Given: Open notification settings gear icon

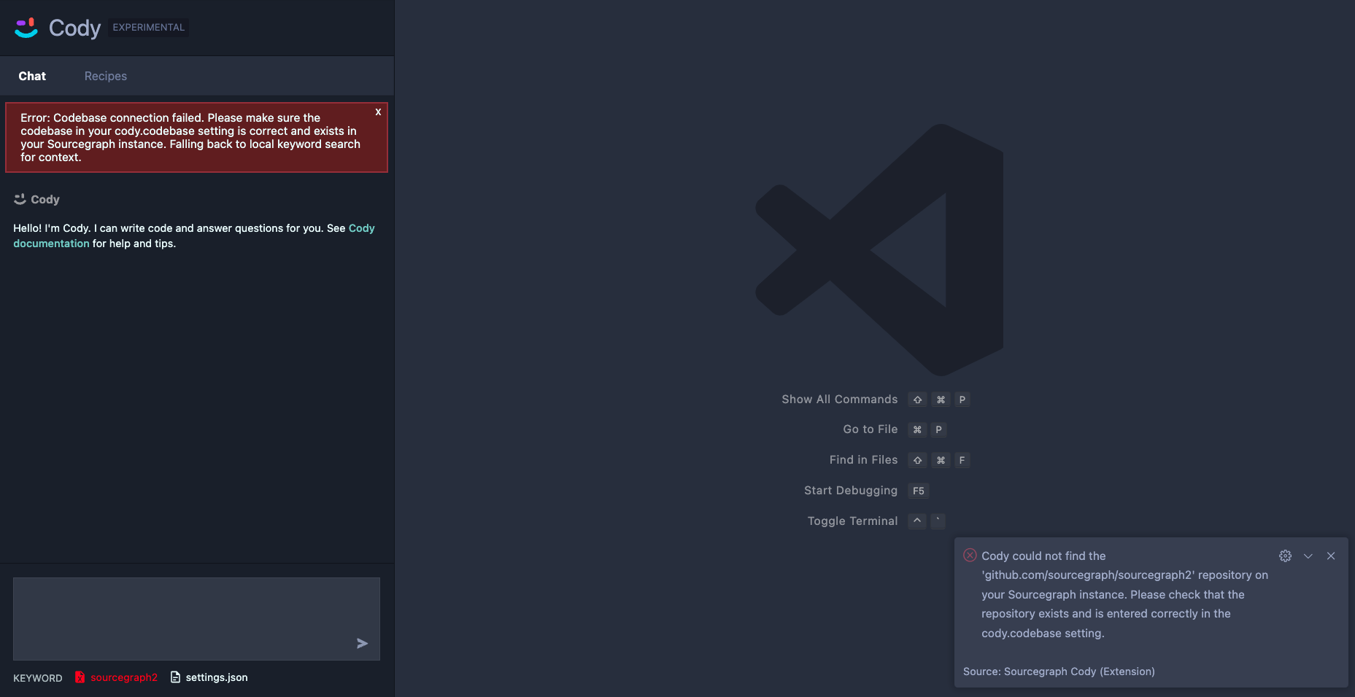Looking at the screenshot, I should click(1286, 556).
